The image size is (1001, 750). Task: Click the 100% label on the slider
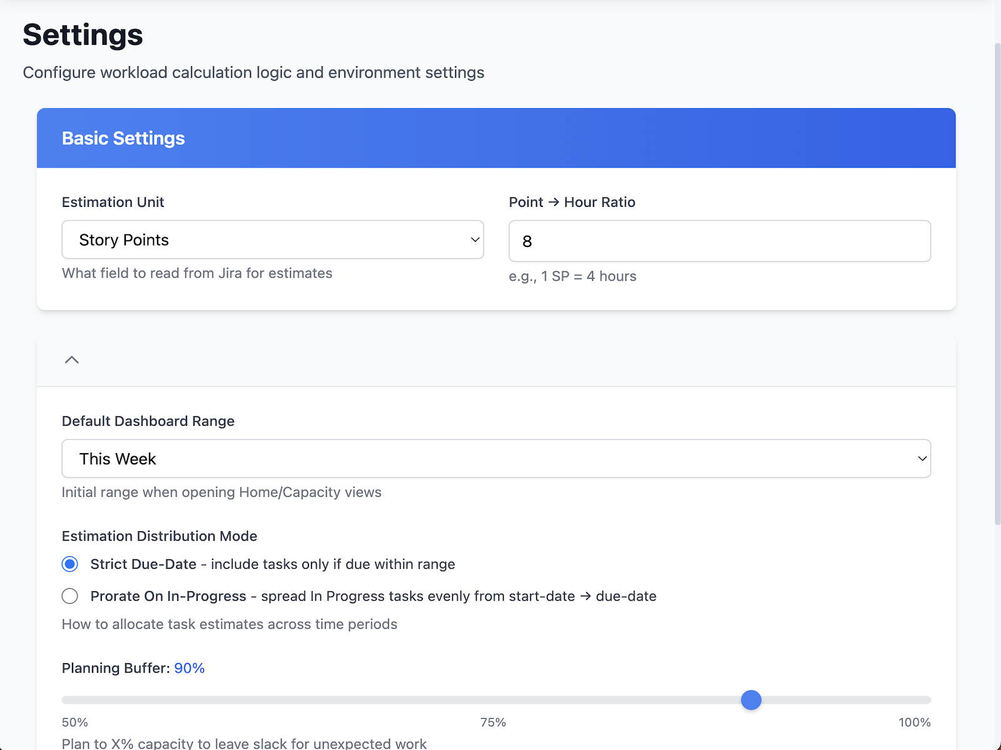pos(914,722)
